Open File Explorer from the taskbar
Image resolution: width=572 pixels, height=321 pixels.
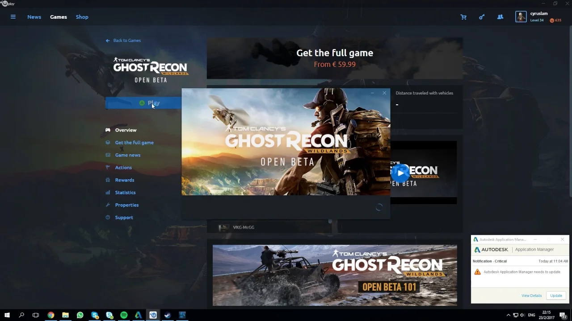[x=65, y=315]
